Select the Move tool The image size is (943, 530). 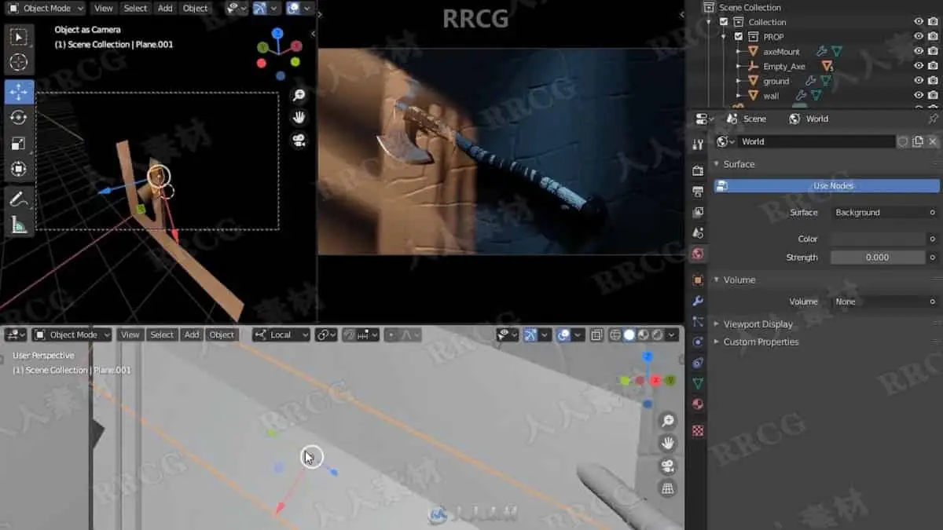(19, 92)
